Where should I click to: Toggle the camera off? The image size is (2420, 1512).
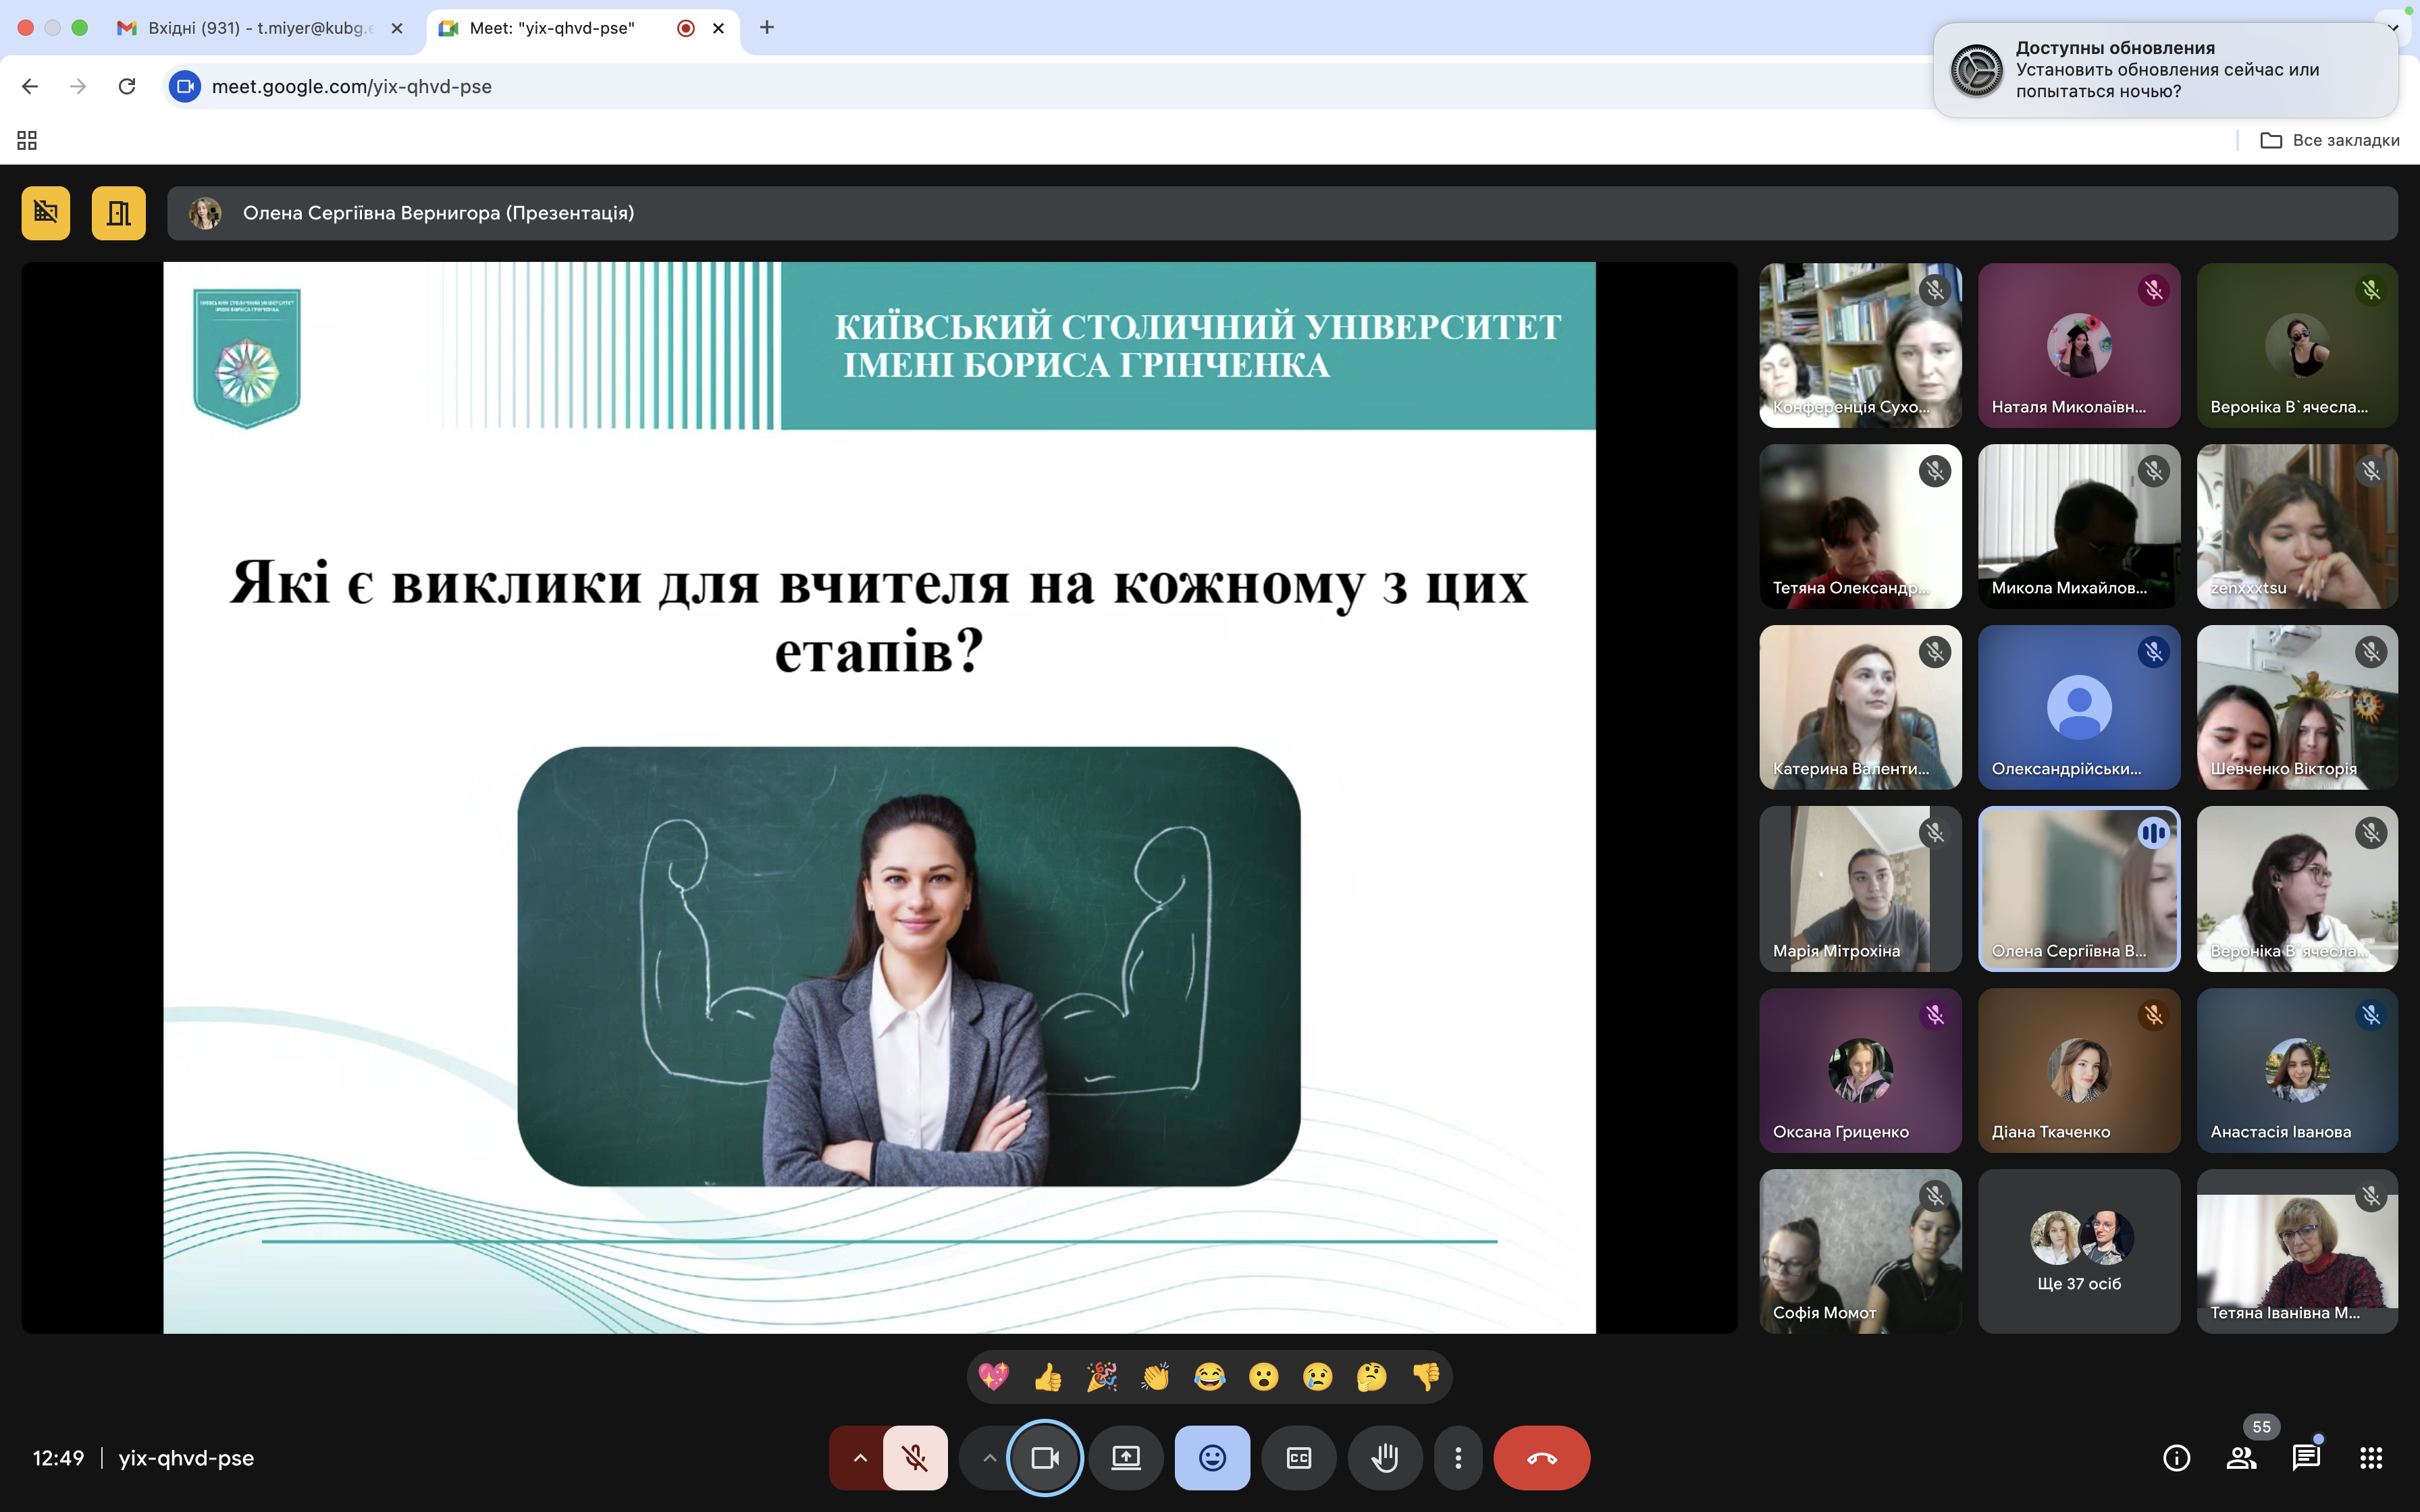pos(1045,1458)
